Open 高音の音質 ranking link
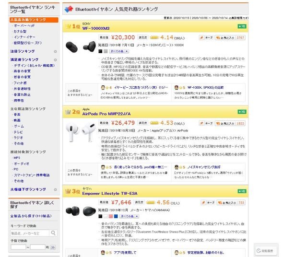Screen dimensions: 283x257 (x=22, y=71)
